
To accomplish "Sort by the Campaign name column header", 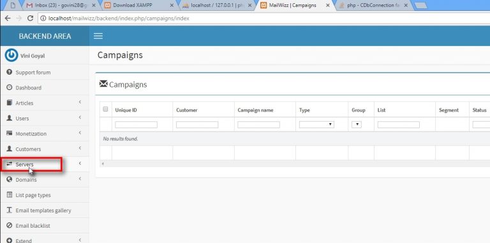I will [255, 110].
